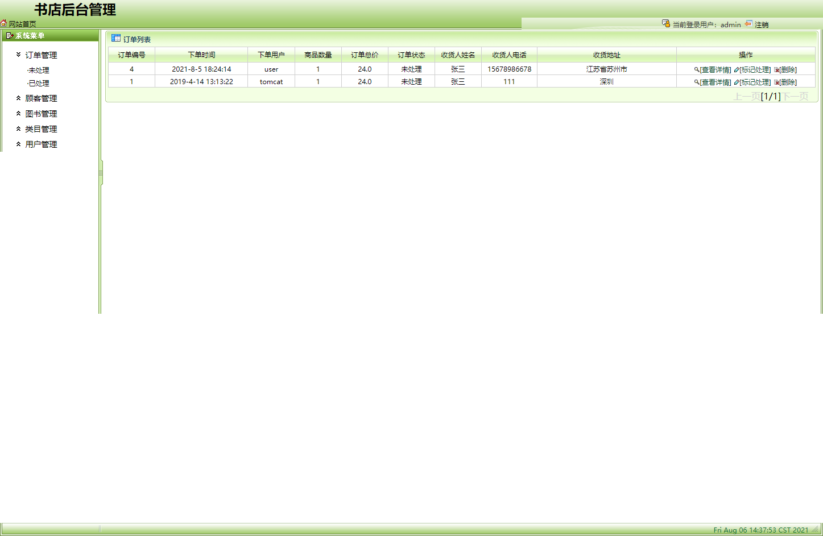Click the 订单总价 column header
Screen dimensions: 823x536
(365, 55)
